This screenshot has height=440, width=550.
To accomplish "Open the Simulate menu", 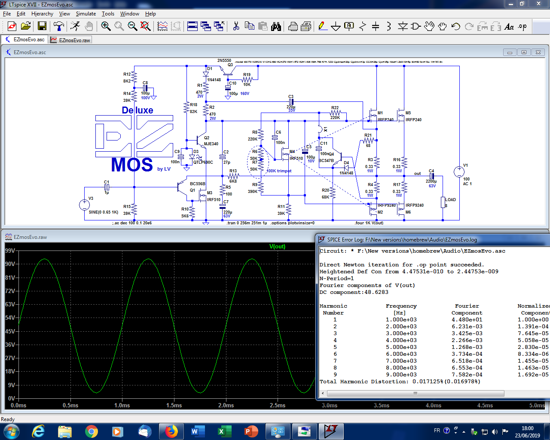I will pos(86,14).
